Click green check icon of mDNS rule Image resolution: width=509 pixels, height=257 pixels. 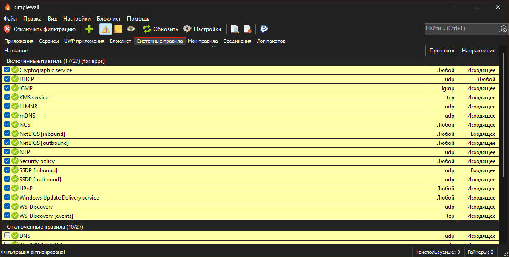[x=15, y=115]
